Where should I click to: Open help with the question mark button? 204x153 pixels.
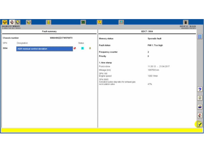tap(200, 89)
